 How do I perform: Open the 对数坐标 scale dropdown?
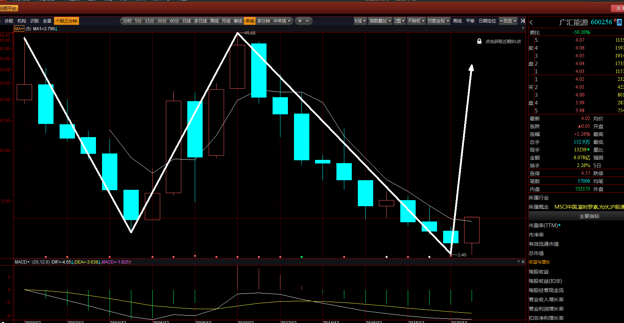(438, 21)
